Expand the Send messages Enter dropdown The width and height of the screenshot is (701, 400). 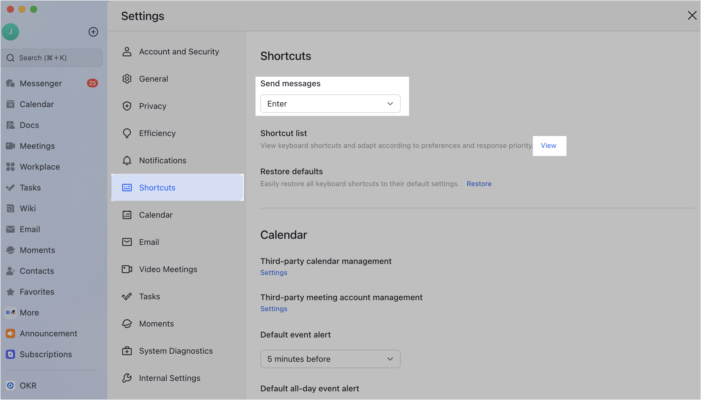click(x=330, y=104)
